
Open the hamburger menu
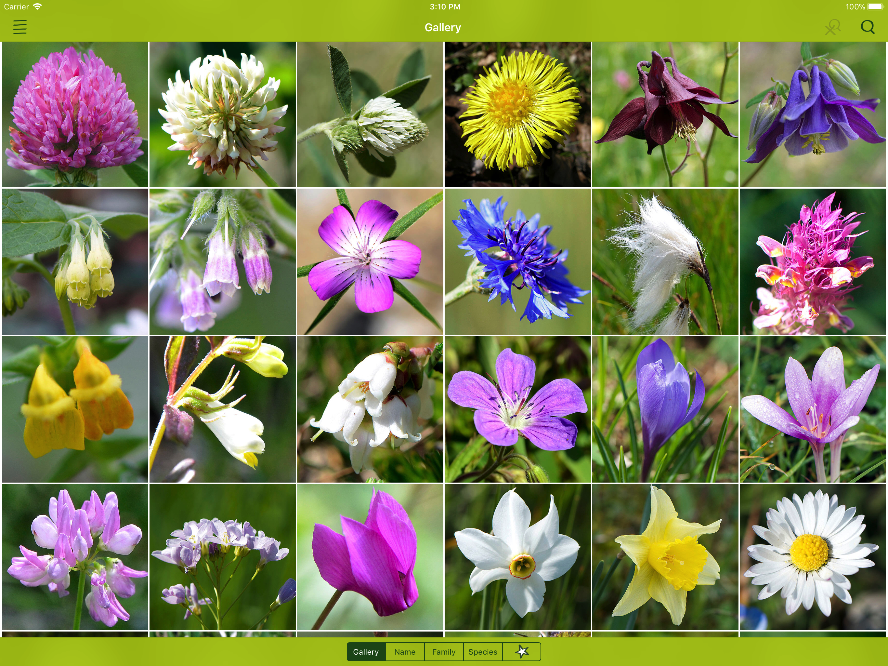coord(20,27)
